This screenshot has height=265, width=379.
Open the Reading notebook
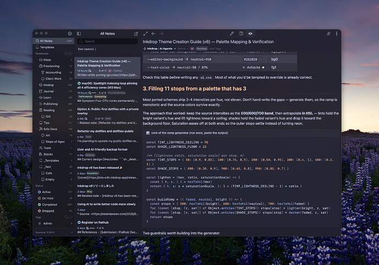54,110
